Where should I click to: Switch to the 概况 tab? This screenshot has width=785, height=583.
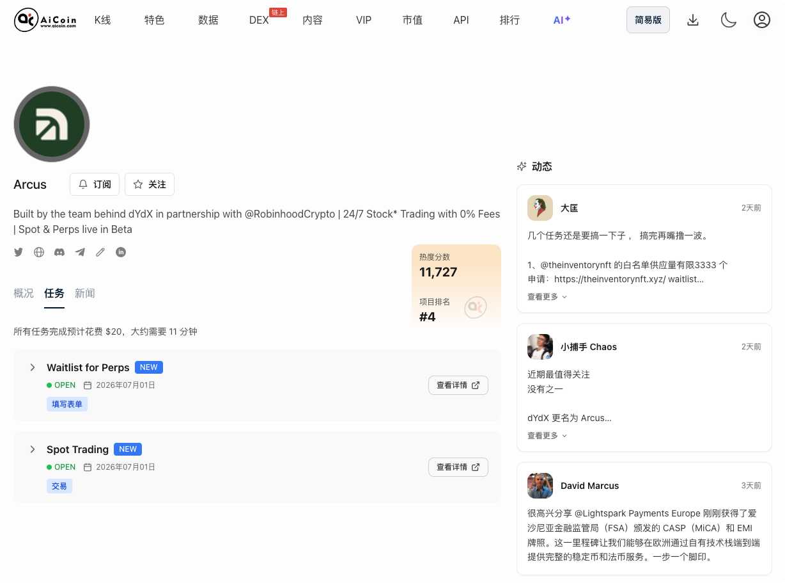[24, 293]
